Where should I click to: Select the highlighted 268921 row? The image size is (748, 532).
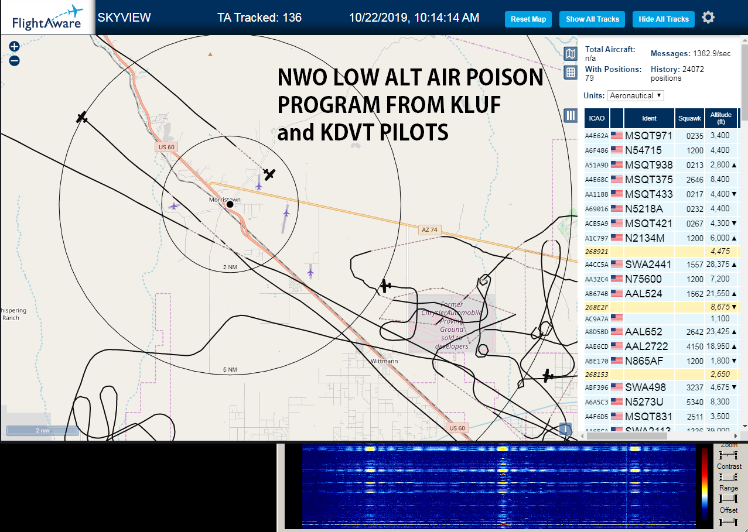pos(662,252)
